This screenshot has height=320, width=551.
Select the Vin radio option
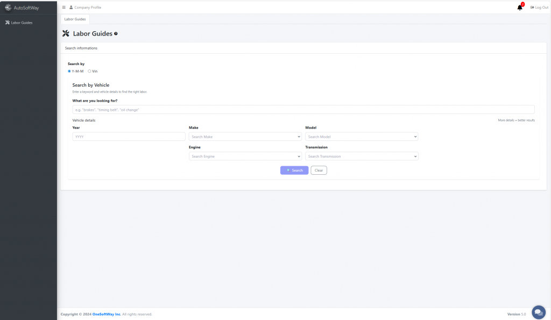coord(89,71)
